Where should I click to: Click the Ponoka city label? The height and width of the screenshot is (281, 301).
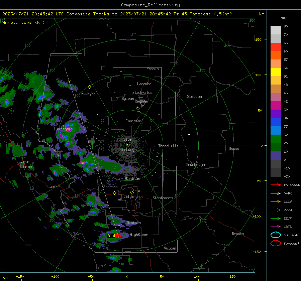coord(153,69)
